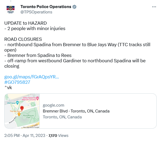Click the 2:05 PM Apr 11, 2023 timestamp
This screenshot has width=161, height=142.
(25, 136)
